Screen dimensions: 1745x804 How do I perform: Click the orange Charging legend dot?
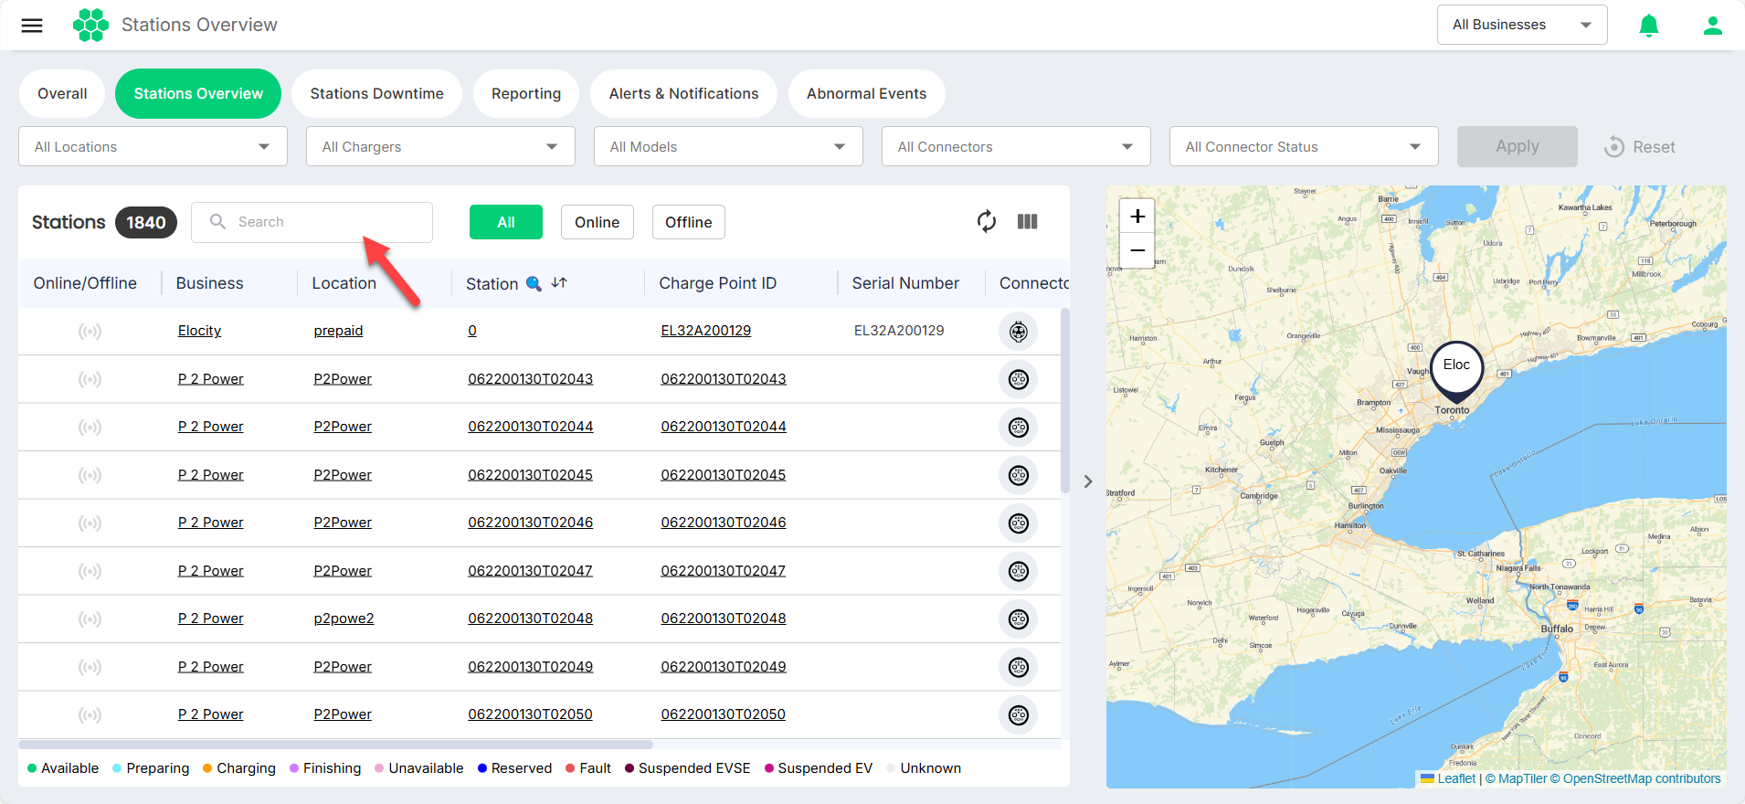pyautogui.click(x=207, y=768)
